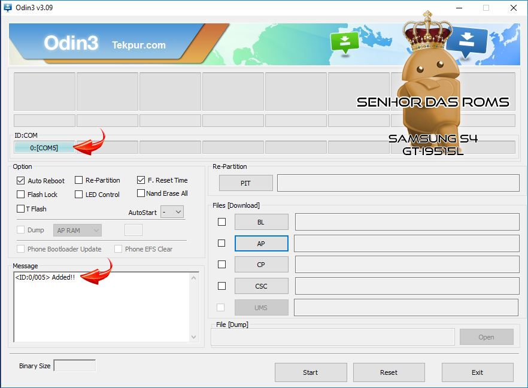528x388 pixels.
Task: Enable the Re-Partition option
Action: pyautogui.click(x=79, y=180)
